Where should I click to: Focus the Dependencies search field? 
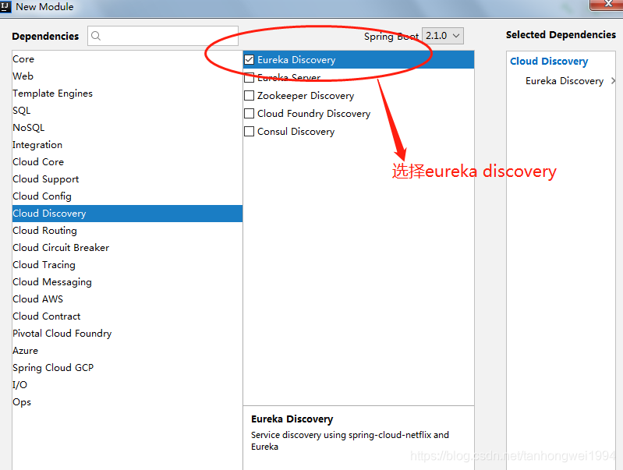tap(163, 36)
